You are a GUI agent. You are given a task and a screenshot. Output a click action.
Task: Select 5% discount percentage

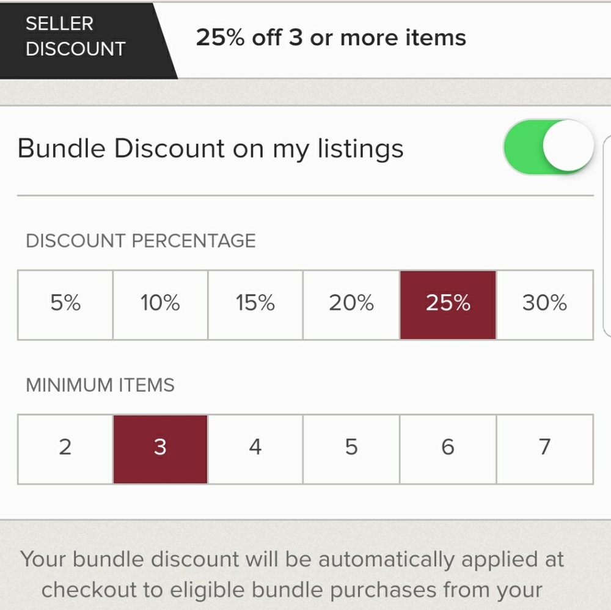point(64,304)
